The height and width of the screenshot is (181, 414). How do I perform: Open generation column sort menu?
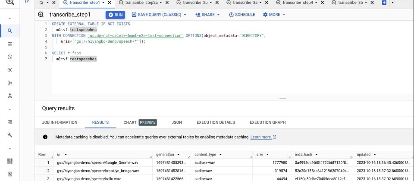179,155
